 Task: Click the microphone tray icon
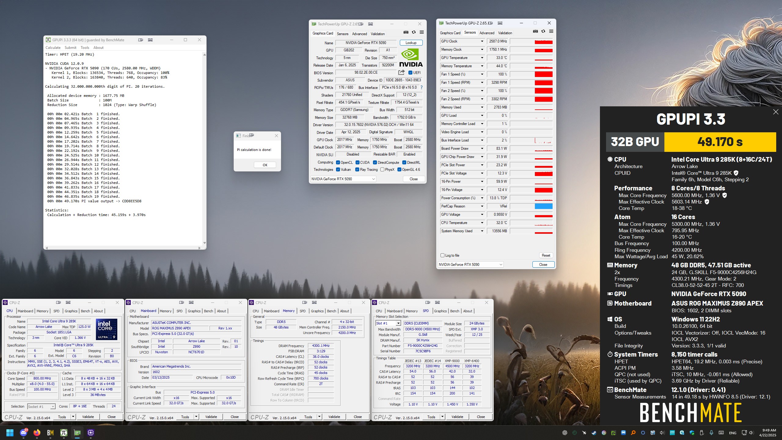point(711,433)
